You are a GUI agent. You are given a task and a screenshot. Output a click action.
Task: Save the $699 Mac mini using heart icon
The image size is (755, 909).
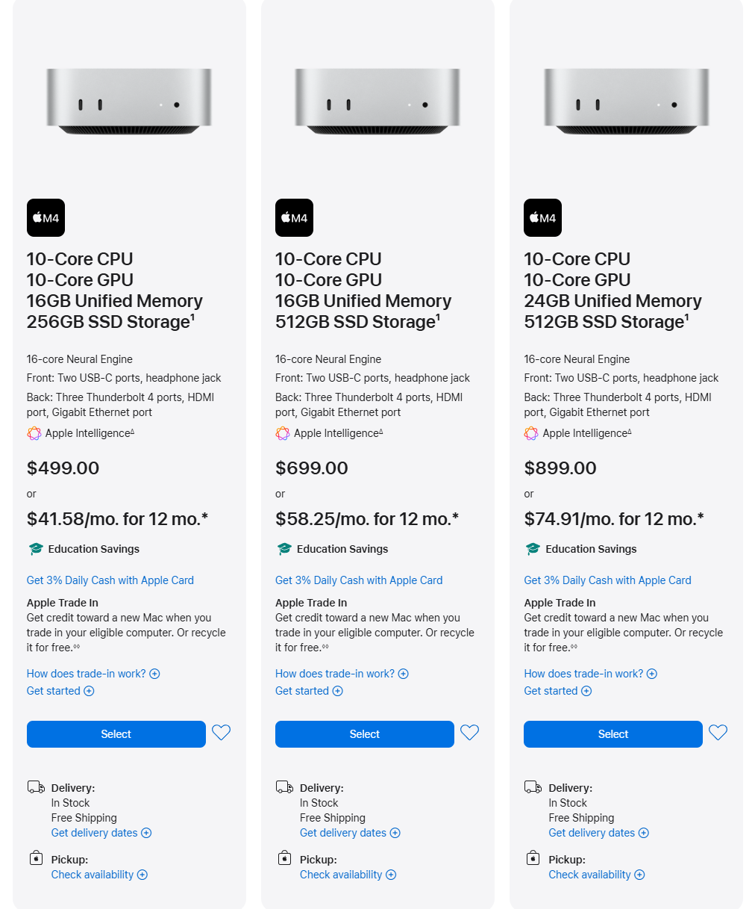click(469, 733)
